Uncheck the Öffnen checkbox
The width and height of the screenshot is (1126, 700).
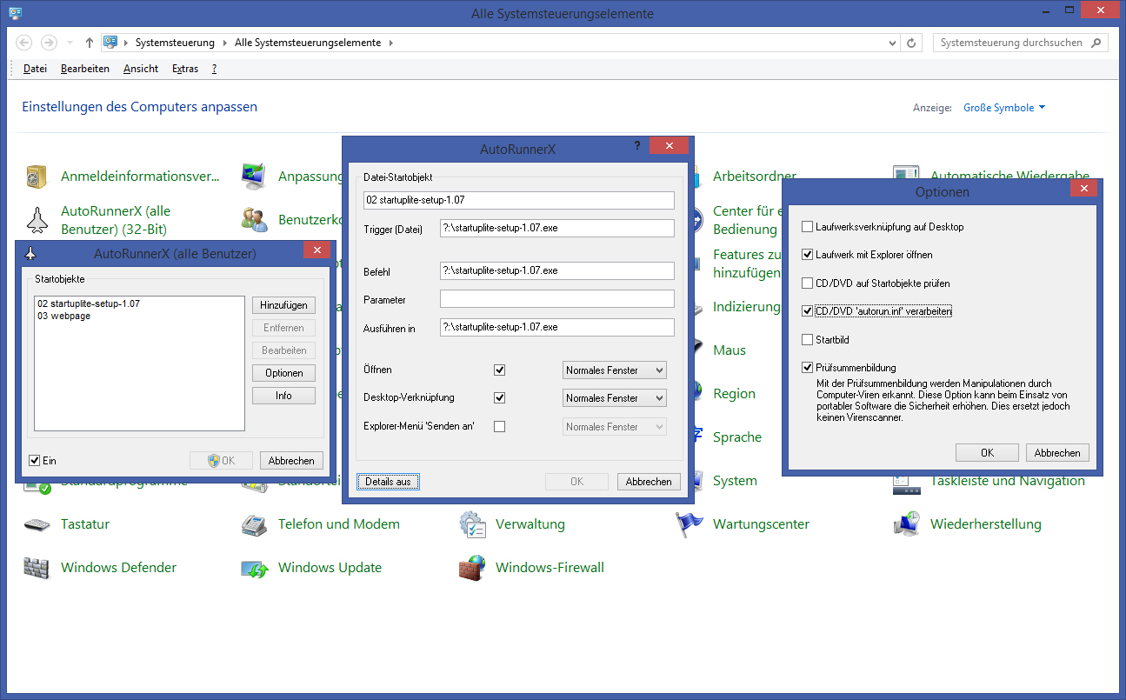point(499,370)
